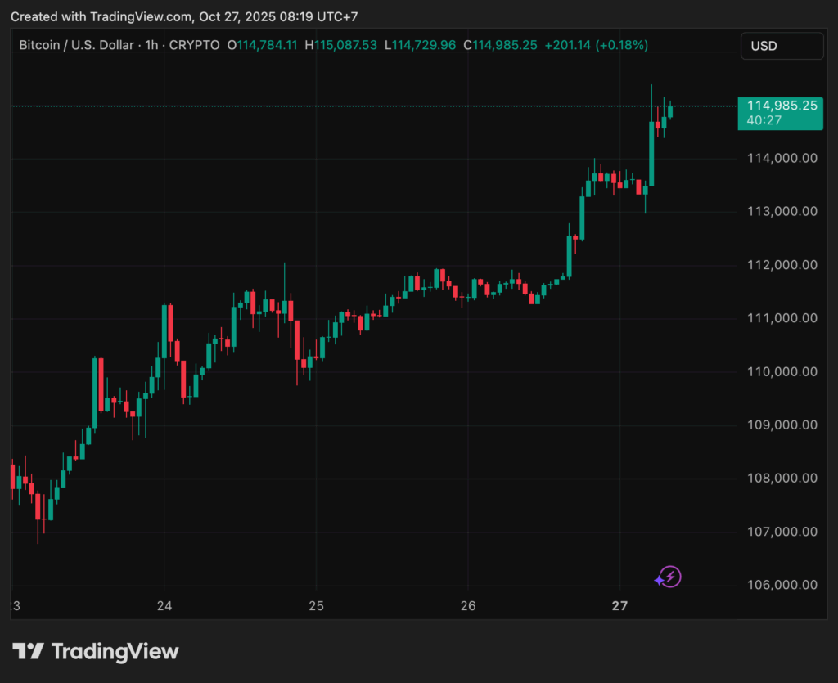This screenshot has height=683, width=838.
Task: Click the CRYPTO exchange label
Action: pos(194,45)
